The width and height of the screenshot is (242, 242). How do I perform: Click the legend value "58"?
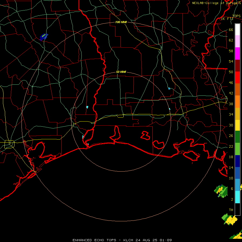pyautogui.click(x=231, y=51)
